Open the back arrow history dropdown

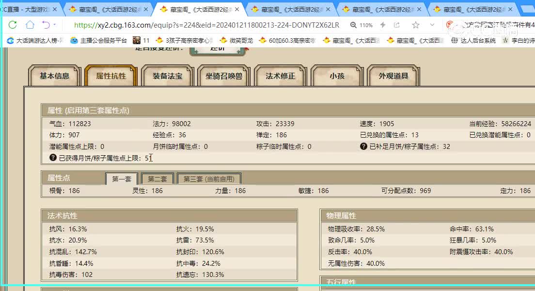coord(55,25)
